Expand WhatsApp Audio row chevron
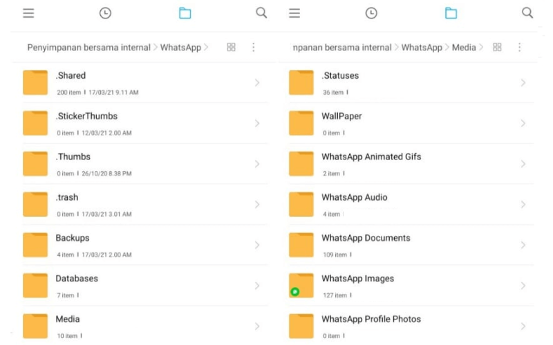Screen dimensions: 553x345 [523, 204]
